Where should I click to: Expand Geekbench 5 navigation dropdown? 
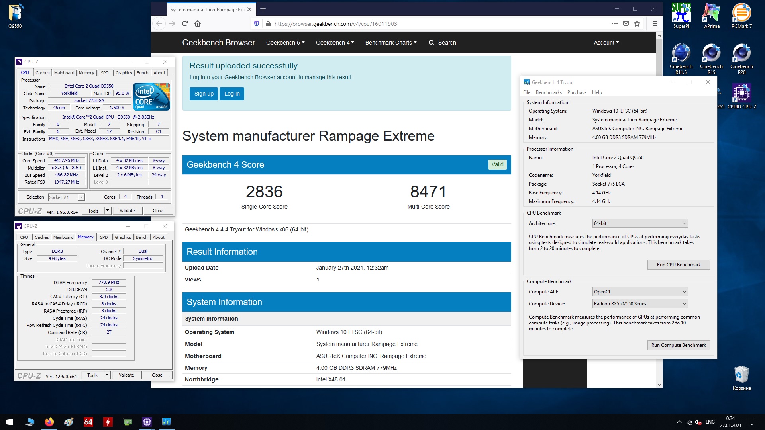285,43
